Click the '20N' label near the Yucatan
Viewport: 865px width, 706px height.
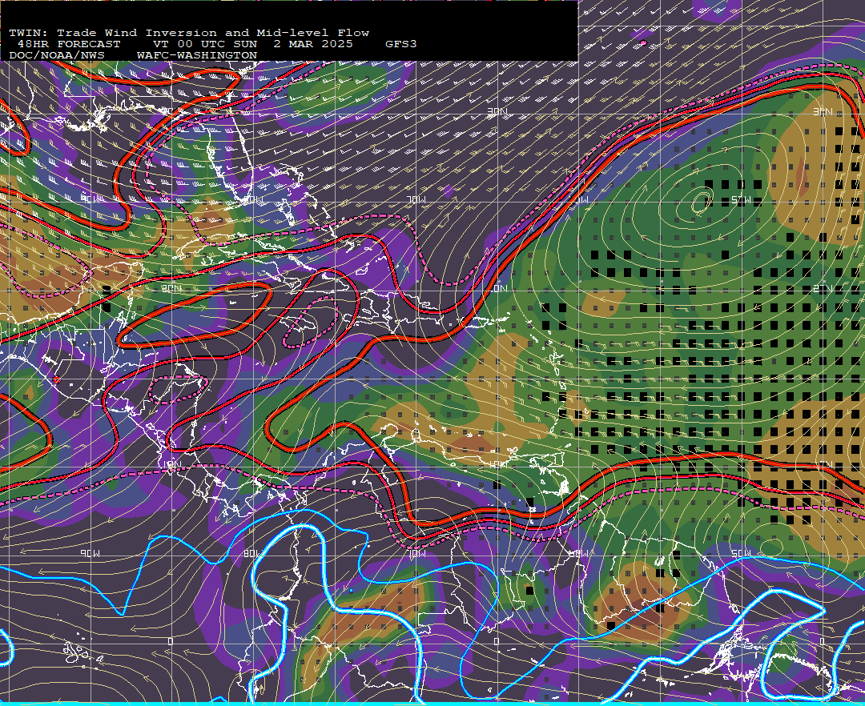pyautogui.click(x=171, y=288)
